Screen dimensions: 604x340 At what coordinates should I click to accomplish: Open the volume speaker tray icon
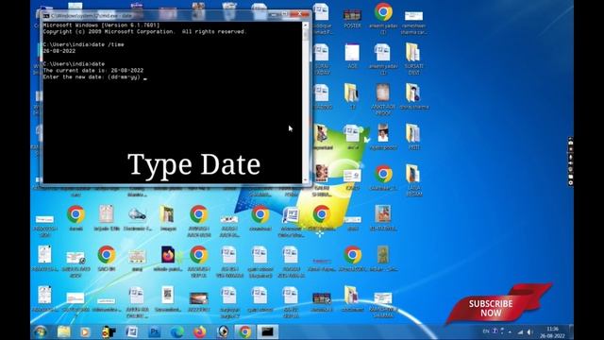click(x=529, y=331)
